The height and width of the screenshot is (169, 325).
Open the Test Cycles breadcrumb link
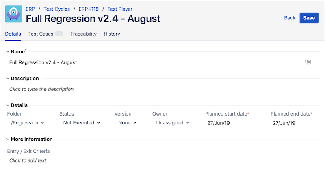pos(56,9)
